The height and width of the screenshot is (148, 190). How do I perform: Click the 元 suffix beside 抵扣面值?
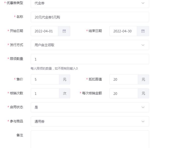(x=143, y=79)
